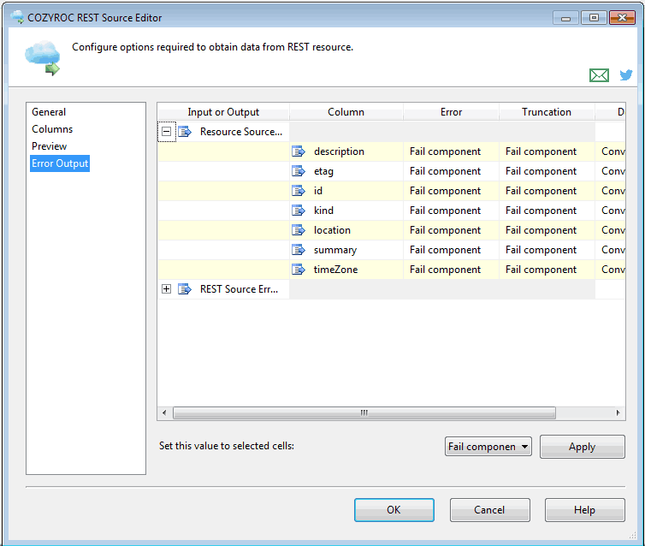Select Error cell for kind row
645x546 pixels.
[452, 211]
